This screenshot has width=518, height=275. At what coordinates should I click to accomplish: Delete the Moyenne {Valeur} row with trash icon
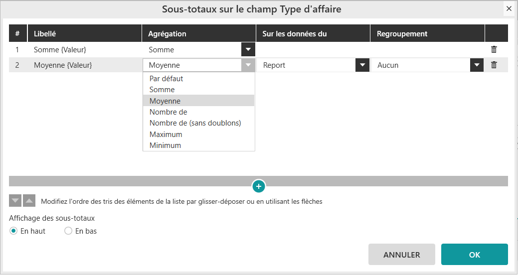494,65
